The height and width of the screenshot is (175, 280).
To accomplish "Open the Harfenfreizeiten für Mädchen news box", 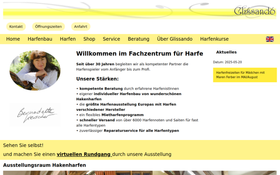I will 245,75.
